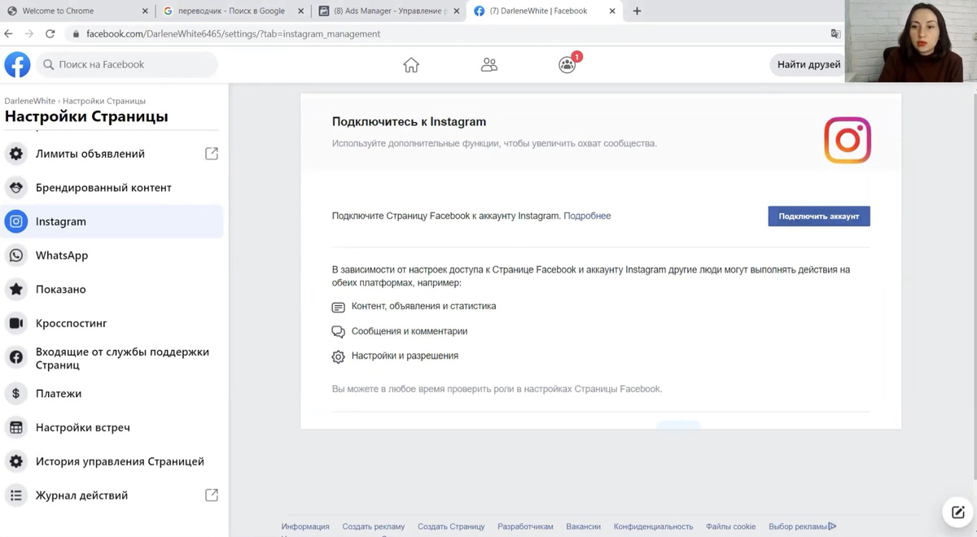Viewport: 977px width, 537px height.
Task: Click AdChoices icon after Выбор рекламы
Action: pyautogui.click(x=832, y=526)
